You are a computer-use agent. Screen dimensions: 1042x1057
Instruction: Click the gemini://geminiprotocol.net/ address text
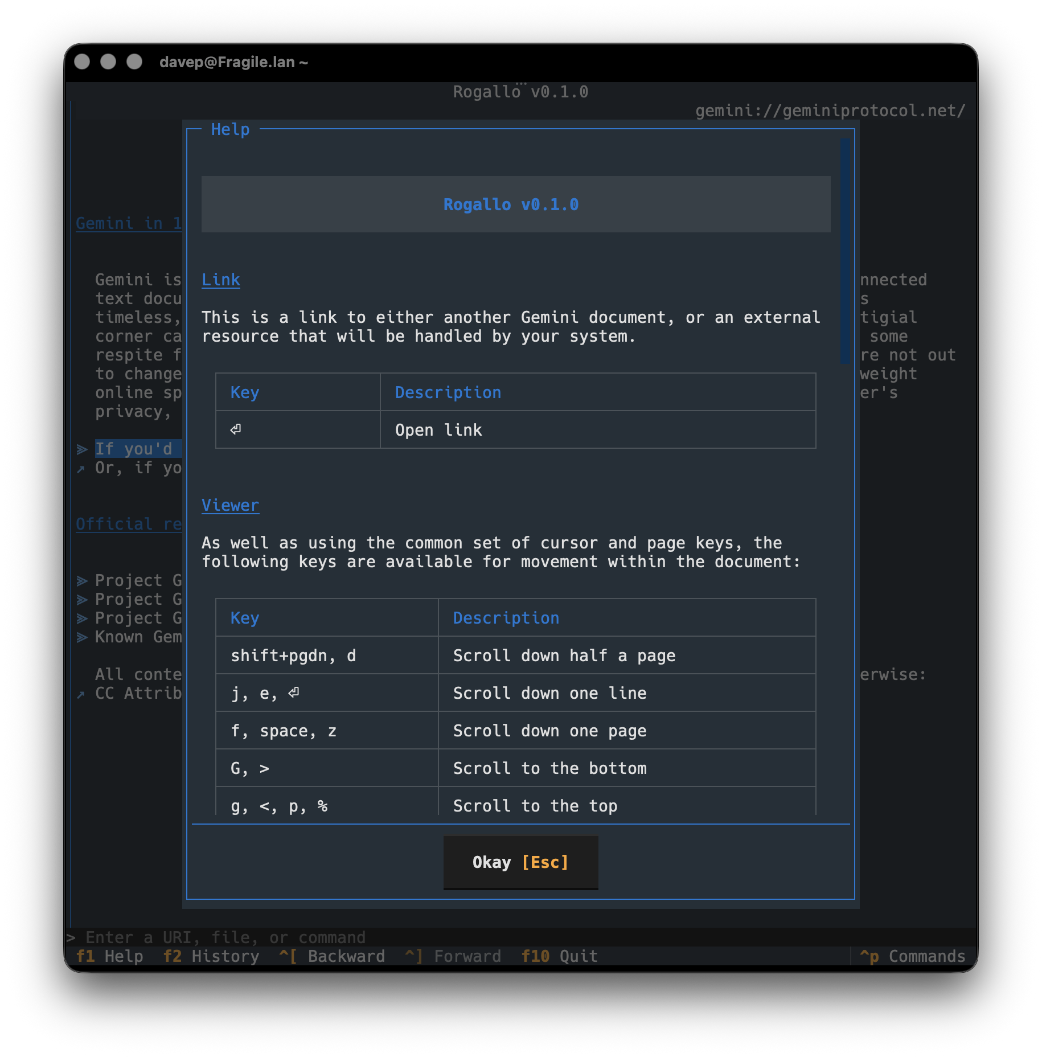[830, 110]
